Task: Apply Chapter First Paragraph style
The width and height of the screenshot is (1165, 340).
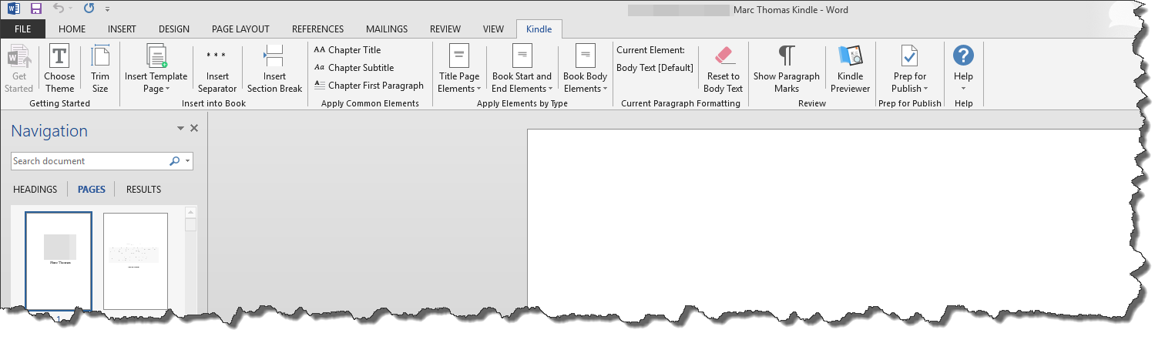Action: pos(369,86)
